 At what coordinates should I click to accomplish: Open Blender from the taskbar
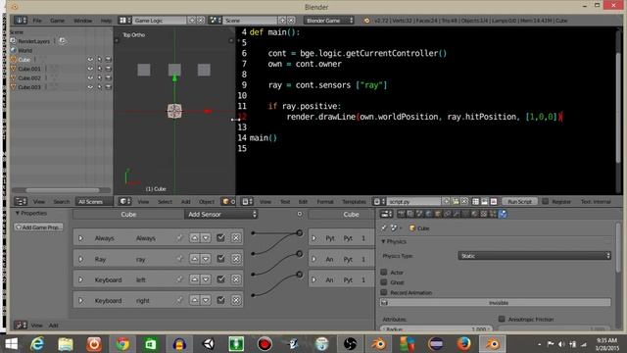point(493,344)
